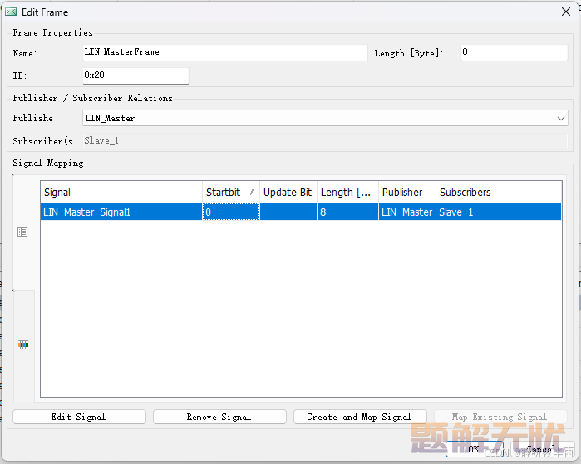
Task: Sort by the Signal column header
Action: pos(121,192)
